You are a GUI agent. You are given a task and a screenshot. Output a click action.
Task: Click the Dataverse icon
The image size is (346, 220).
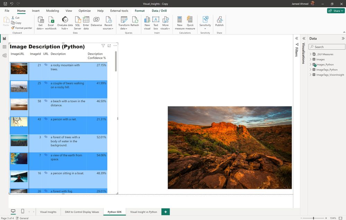(x=96, y=20)
